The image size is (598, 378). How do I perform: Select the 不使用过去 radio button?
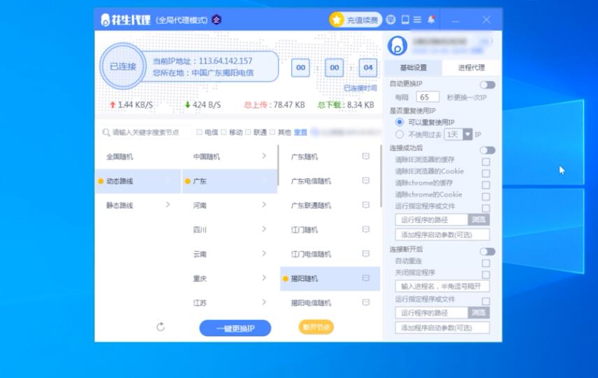[400, 134]
